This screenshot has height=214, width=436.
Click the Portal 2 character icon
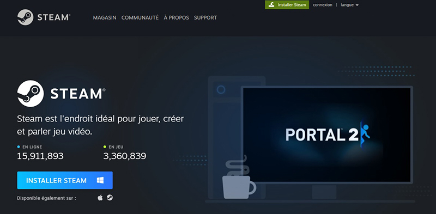coord(365,134)
